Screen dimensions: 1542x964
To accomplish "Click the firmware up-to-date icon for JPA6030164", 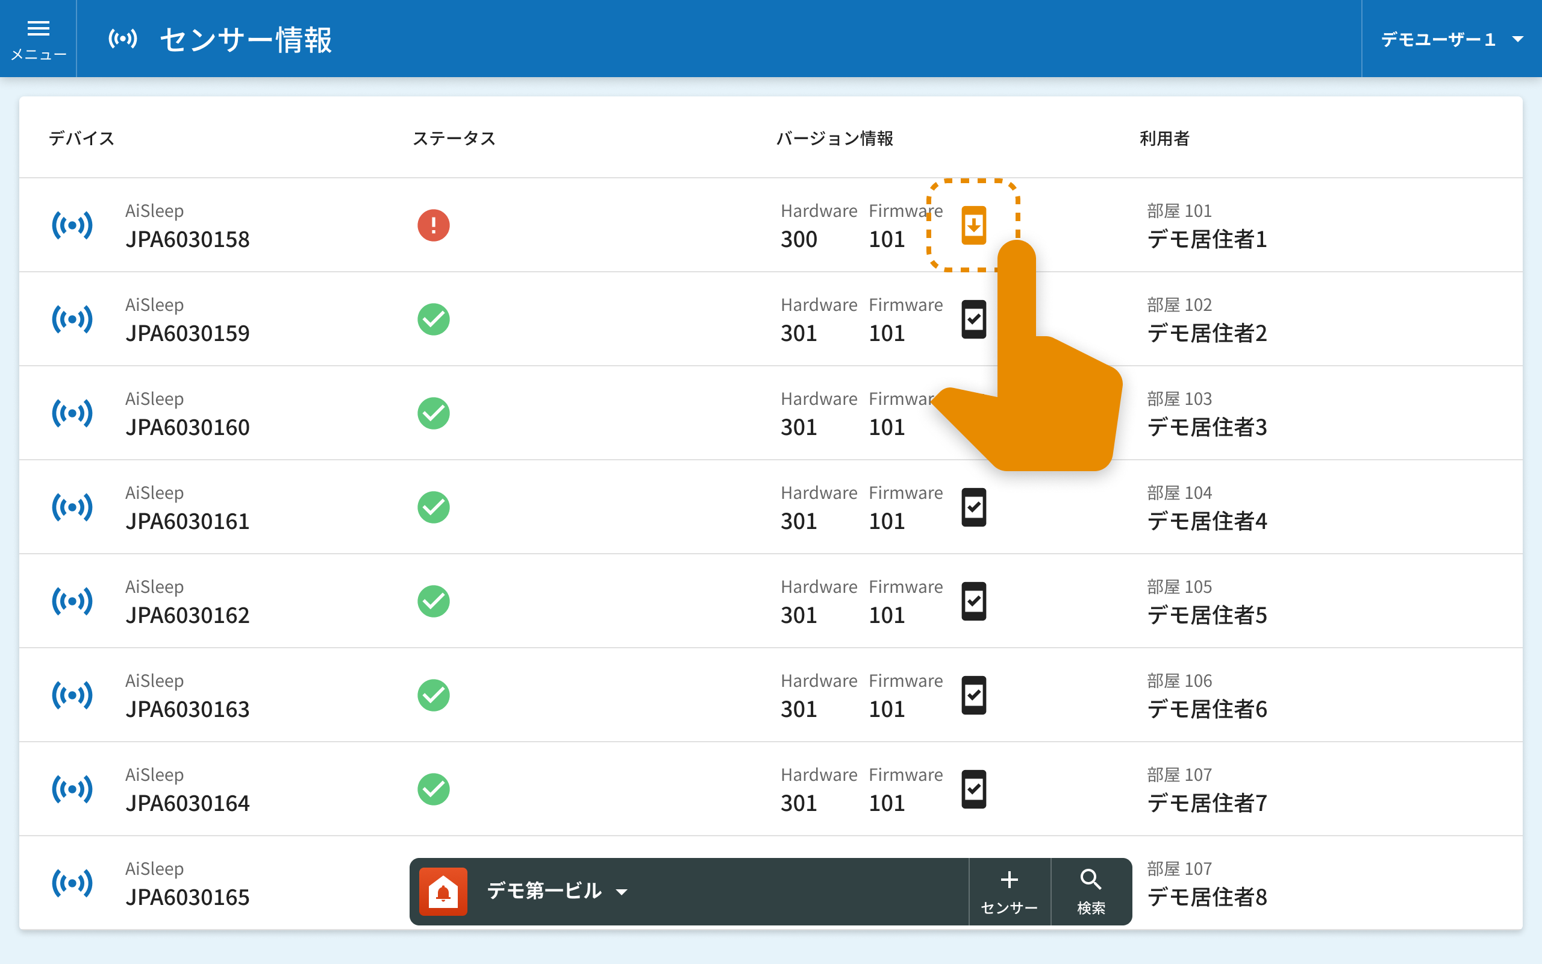I will click(x=973, y=789).
